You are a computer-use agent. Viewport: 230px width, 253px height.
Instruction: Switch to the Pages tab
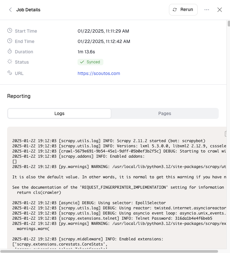(164, 113)
